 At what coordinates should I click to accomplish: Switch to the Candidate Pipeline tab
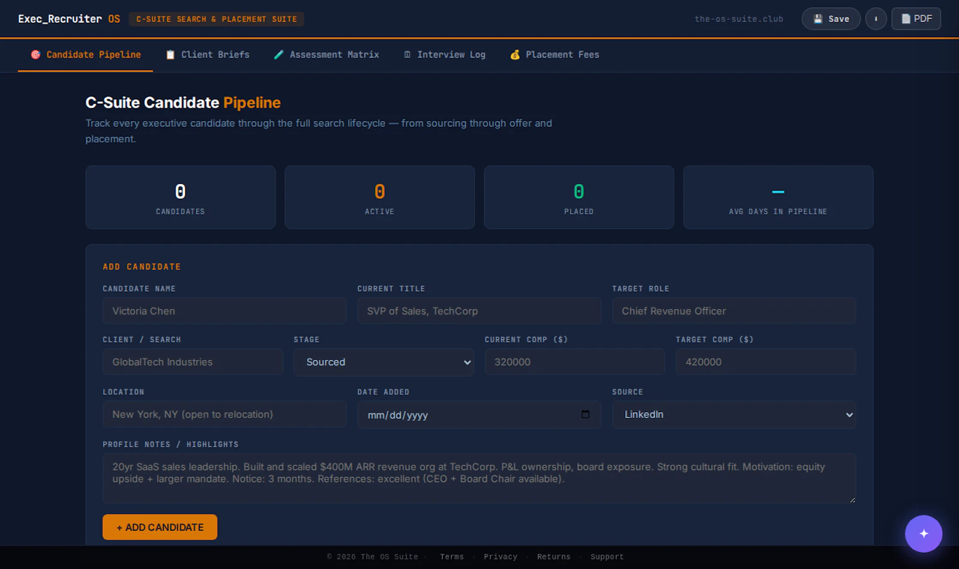[x=85, y=55]
